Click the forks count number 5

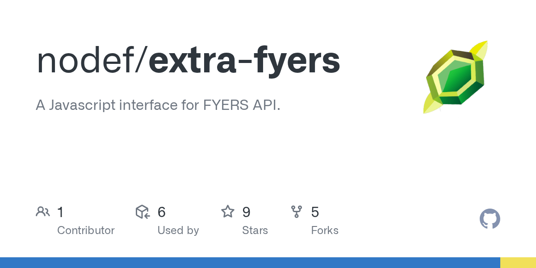click(x=315, y=212)
